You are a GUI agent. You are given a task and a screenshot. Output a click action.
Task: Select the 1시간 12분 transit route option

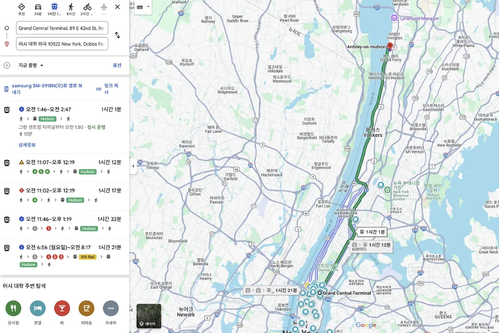[64, 167]
